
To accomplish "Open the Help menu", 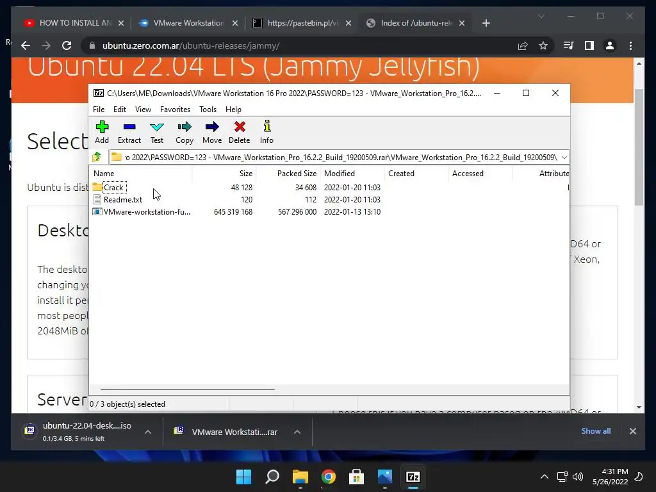I will [233, 109].
